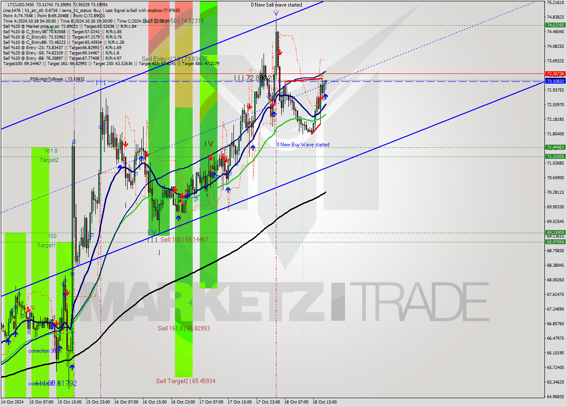
Task: Select the green 71.44461 price tag
Action: [555, 147]
